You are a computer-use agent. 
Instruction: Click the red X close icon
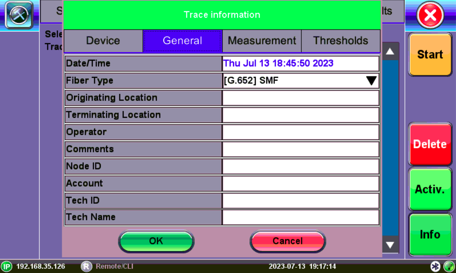(430, 16)
